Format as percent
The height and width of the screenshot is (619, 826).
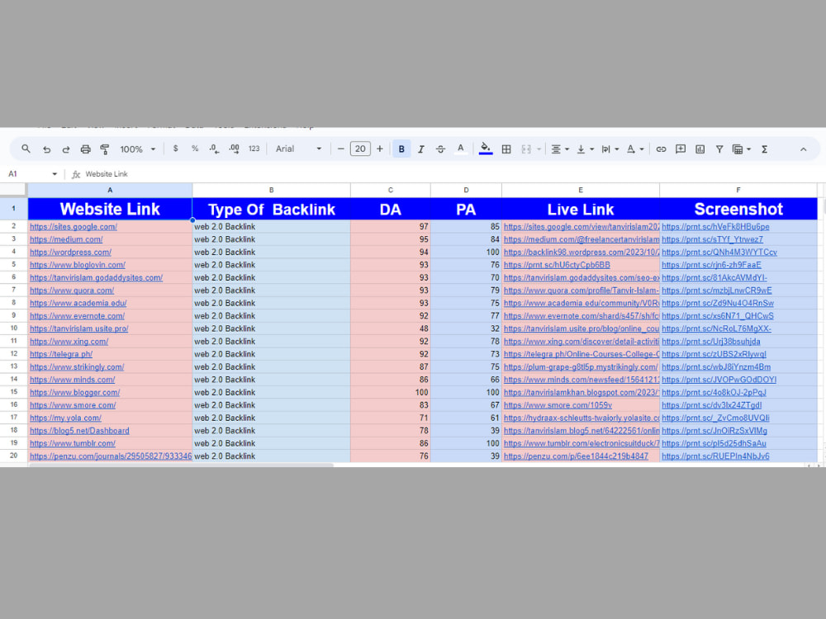(195, 149)
